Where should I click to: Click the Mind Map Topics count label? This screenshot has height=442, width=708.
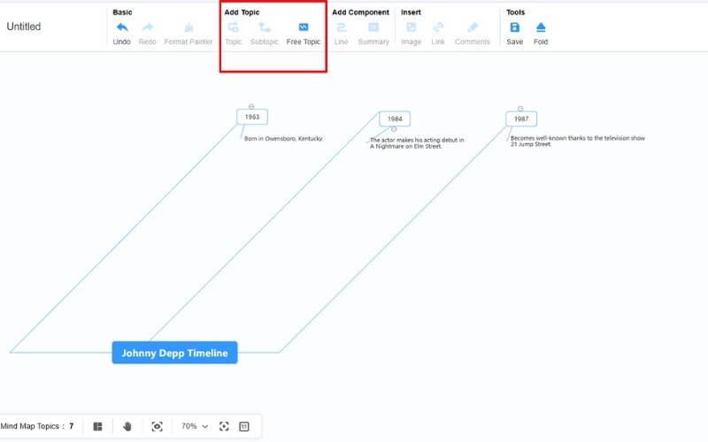coord(37,426)
